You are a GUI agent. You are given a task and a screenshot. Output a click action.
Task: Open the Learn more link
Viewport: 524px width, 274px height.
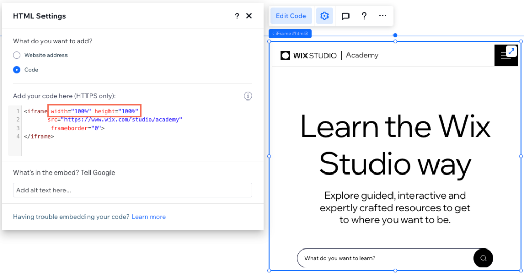pos(148,217)
